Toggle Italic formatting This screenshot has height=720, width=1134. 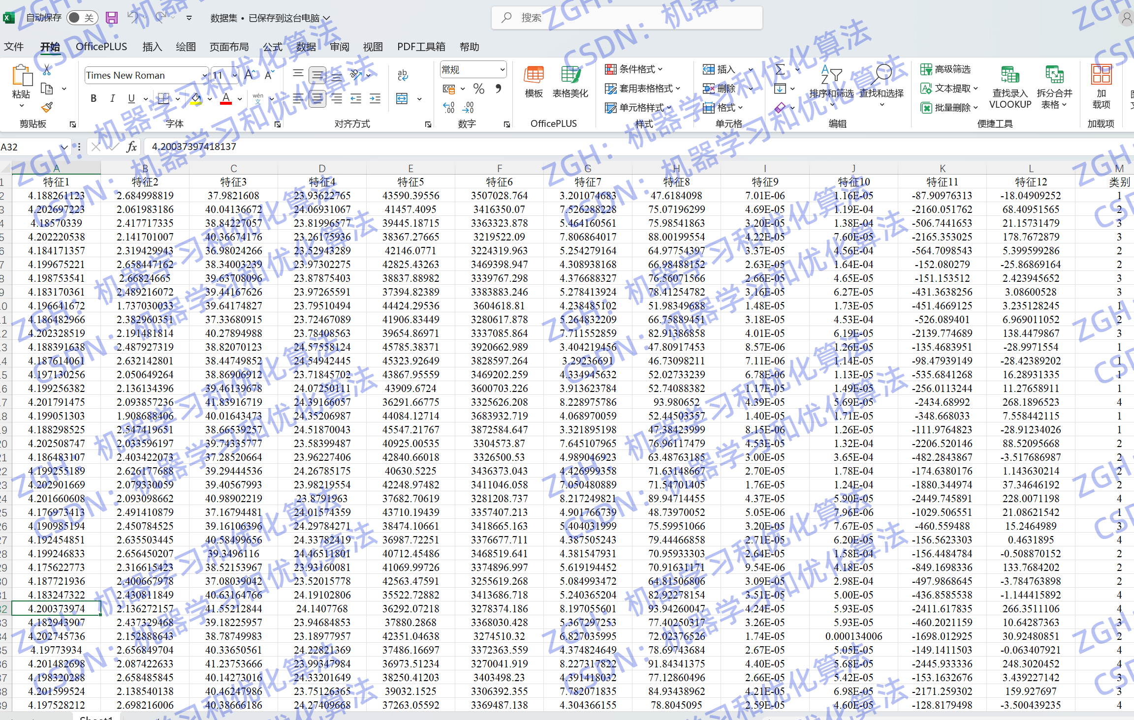[x=112, y=98]
